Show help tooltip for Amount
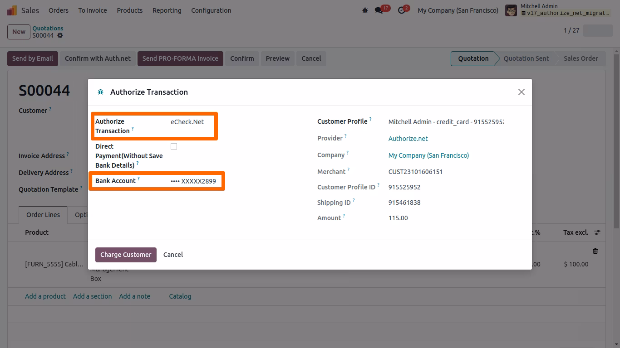Image resolution: width=620 pixels, height=348 pixels. point(344,216)
